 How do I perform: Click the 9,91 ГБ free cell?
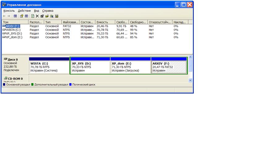coord(121,26)
